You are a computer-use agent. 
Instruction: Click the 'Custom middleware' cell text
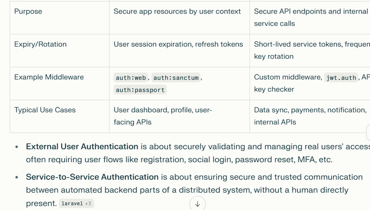click(287, 77)
